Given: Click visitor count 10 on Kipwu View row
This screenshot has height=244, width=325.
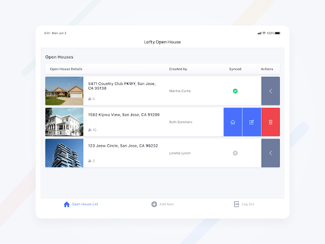Looking at the screenshot, I should pos(92,130).
